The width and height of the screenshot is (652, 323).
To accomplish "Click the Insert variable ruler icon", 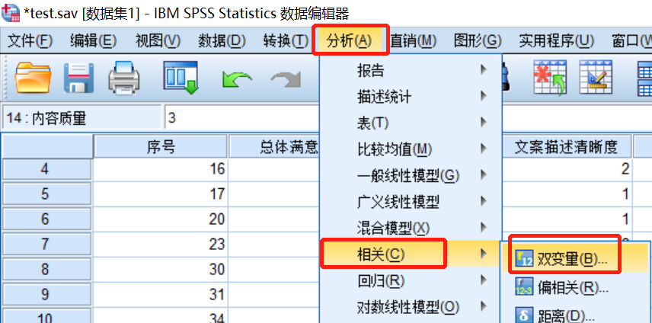I will 596,77.
